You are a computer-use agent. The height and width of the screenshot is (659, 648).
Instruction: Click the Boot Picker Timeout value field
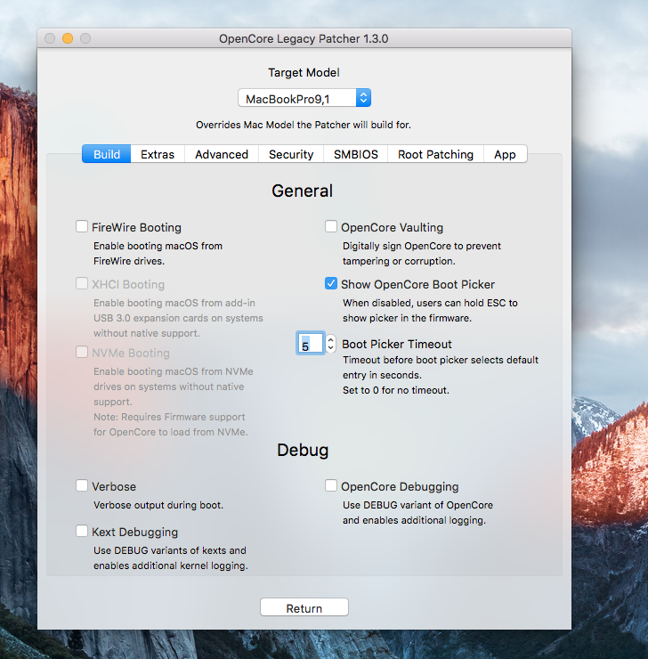point(311,344)
